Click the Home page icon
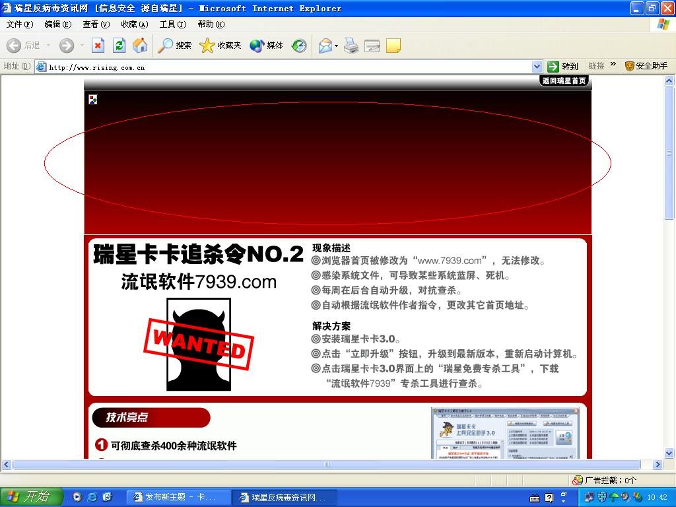This screenshot has height=507, width=676. [140, 46]
